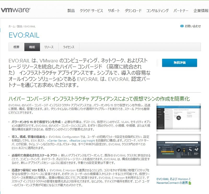This screenshot has width=209, height=194.
Task: Click 直線的で自動化されたスケール アウト bullet heading
Action: [36, 155]
